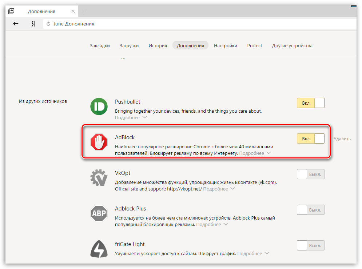Click the tab panel icon at top-left
The width and height of the screenshot is (362, 269).
click(x=11, y=11)
